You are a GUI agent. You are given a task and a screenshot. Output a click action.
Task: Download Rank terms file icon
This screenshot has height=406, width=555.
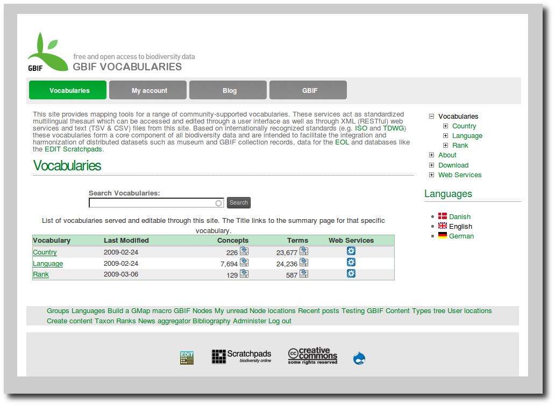click(304, 273)
